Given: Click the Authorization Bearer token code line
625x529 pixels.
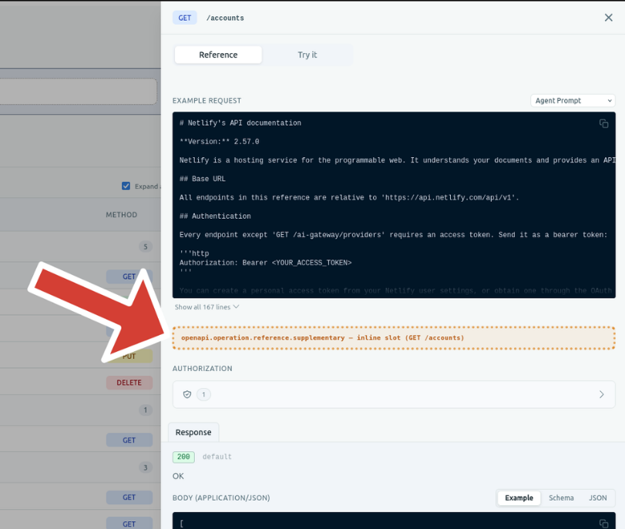Looking at the screenshot, I should [x=265, y=263].
